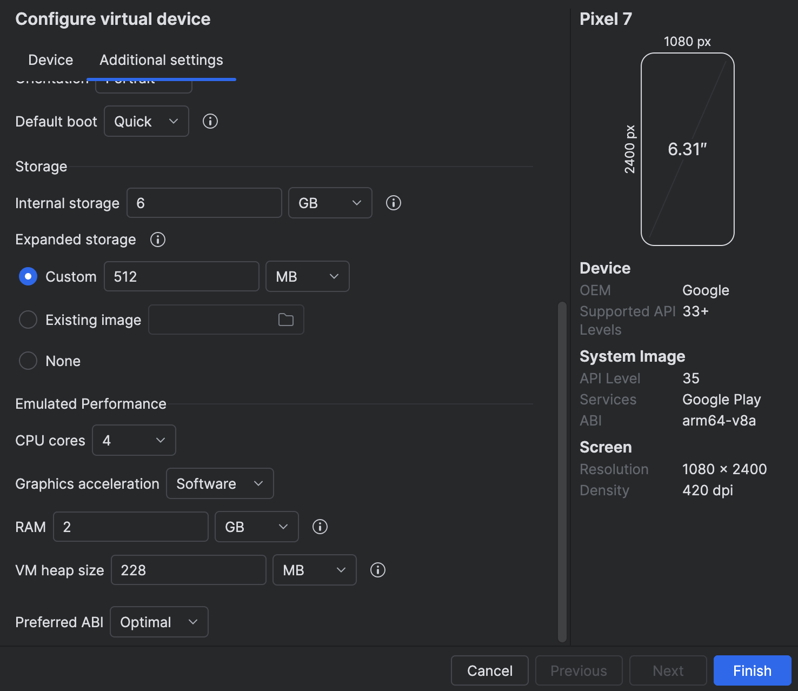Image resolution: width=798 pixels, height=691 pixels.
Task: Click the Custom expanded storage 512 field
Action: pyautogui.click(x=182, y=276)
